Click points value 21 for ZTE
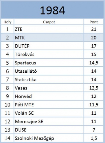The image size is (105, 143). [x=94, y=29]
